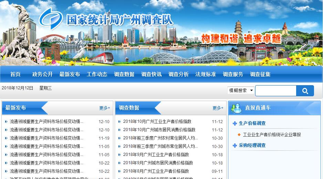Open 2018年9月广州城市居民消费价格指数 link

158,163
